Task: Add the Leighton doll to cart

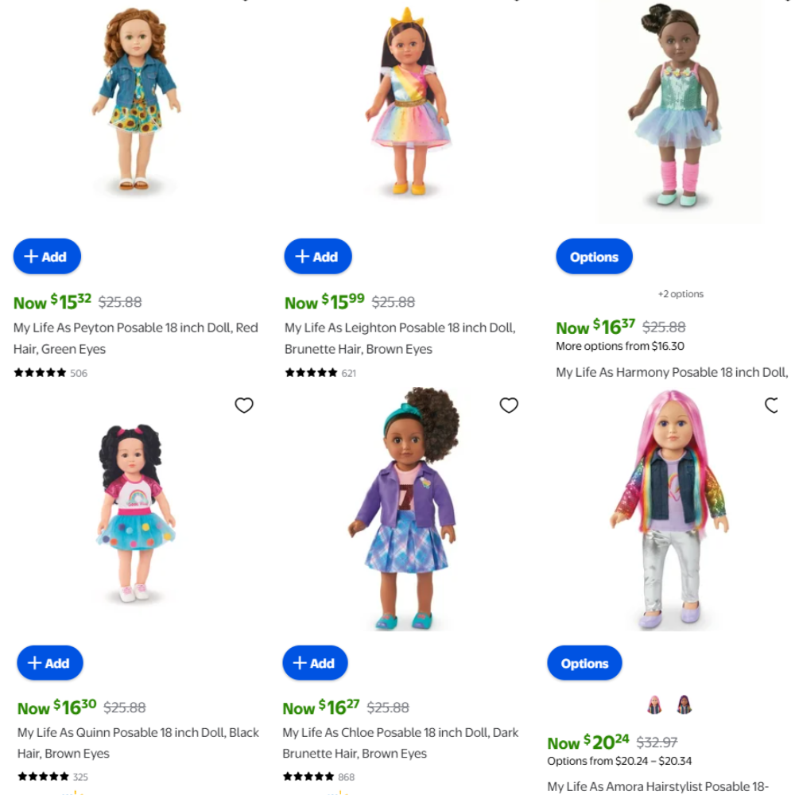Action: point(318,257)
